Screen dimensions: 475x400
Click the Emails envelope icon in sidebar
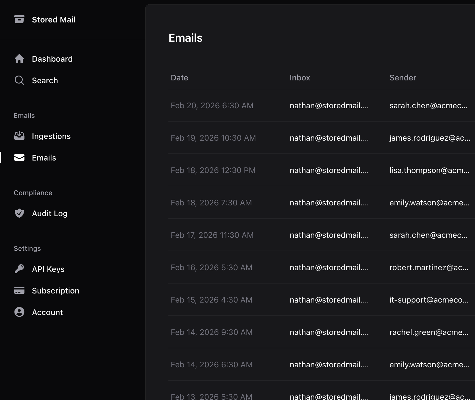19,158
